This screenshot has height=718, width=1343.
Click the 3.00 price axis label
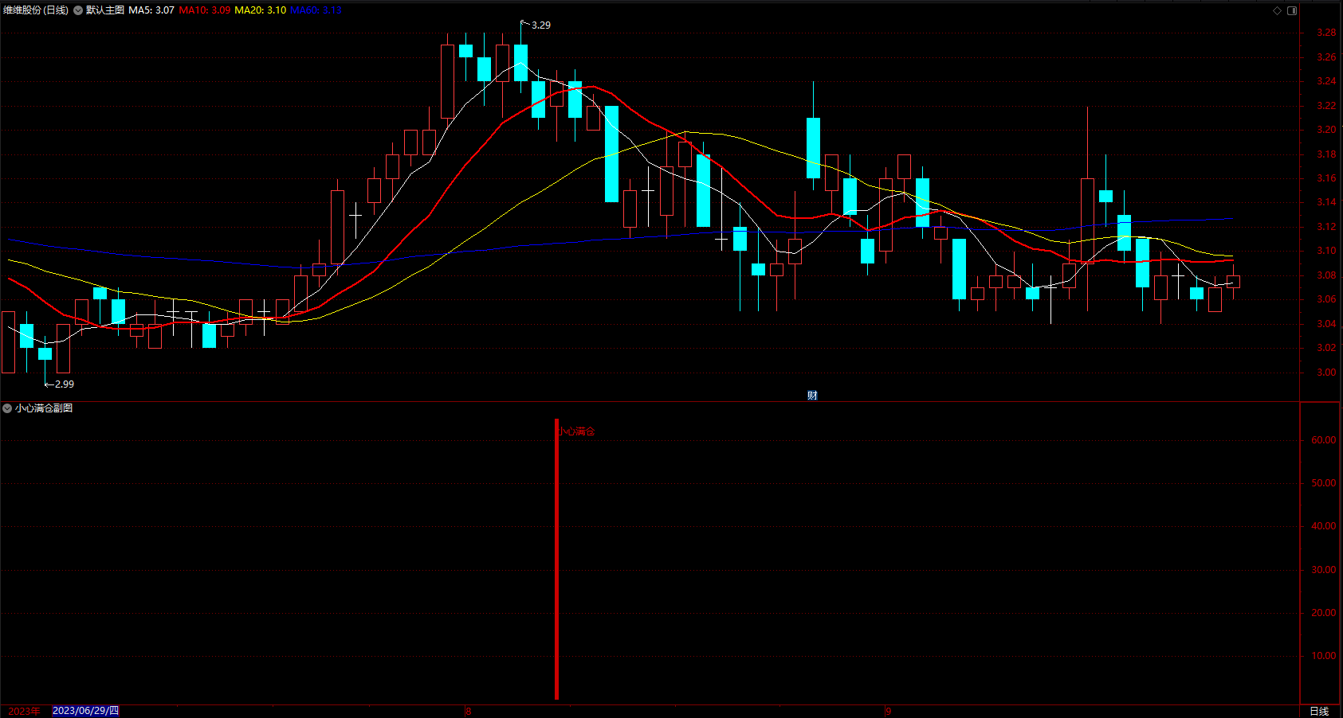coord(1326,373)
